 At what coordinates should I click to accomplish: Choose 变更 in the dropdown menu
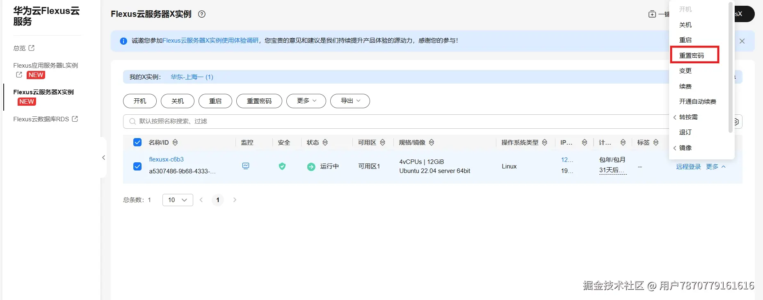(685, 71)
